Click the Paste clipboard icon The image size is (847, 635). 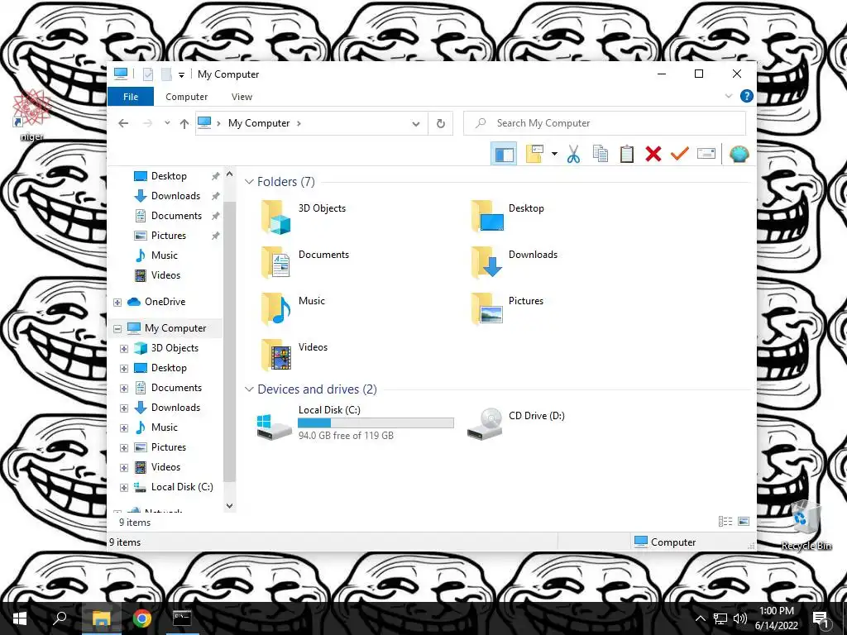(x=627, y=155)
